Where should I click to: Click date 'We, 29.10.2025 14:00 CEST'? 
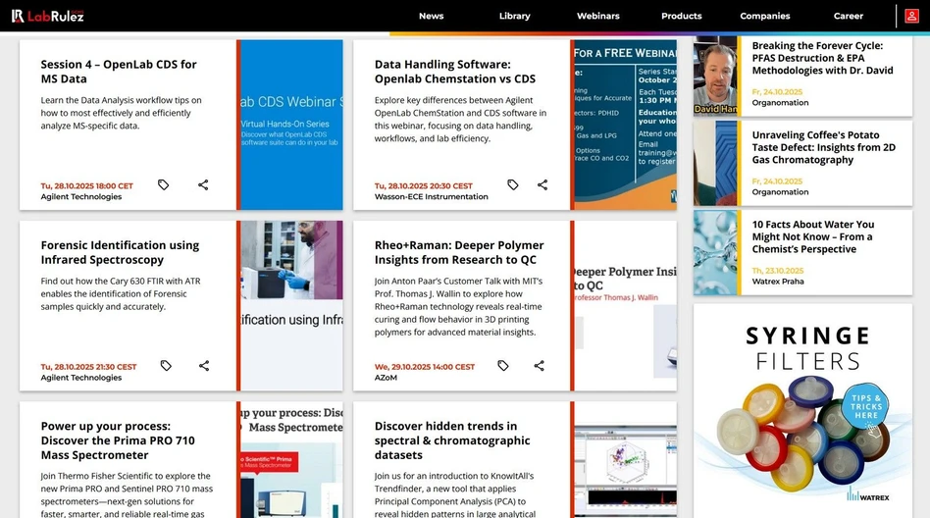(425, 367)
